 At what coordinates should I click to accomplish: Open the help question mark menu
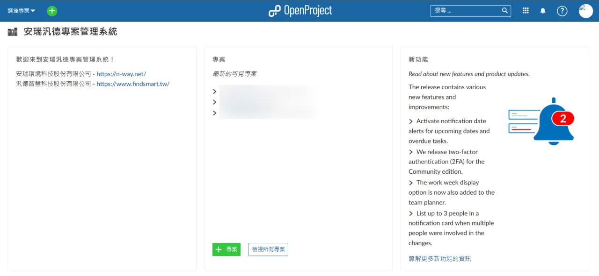click(x=562, y=11)
